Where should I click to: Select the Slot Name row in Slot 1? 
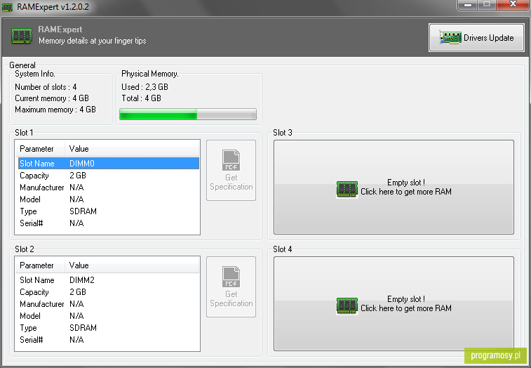pyautogui.click(x=108, y=164)
